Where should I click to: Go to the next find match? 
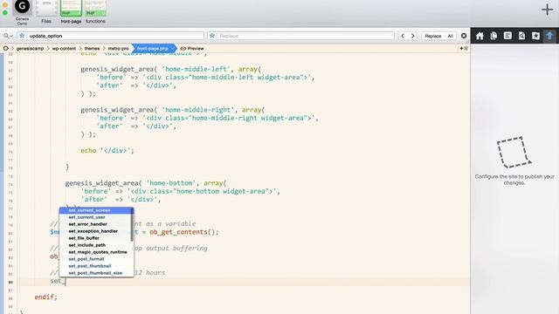[412, 36]
